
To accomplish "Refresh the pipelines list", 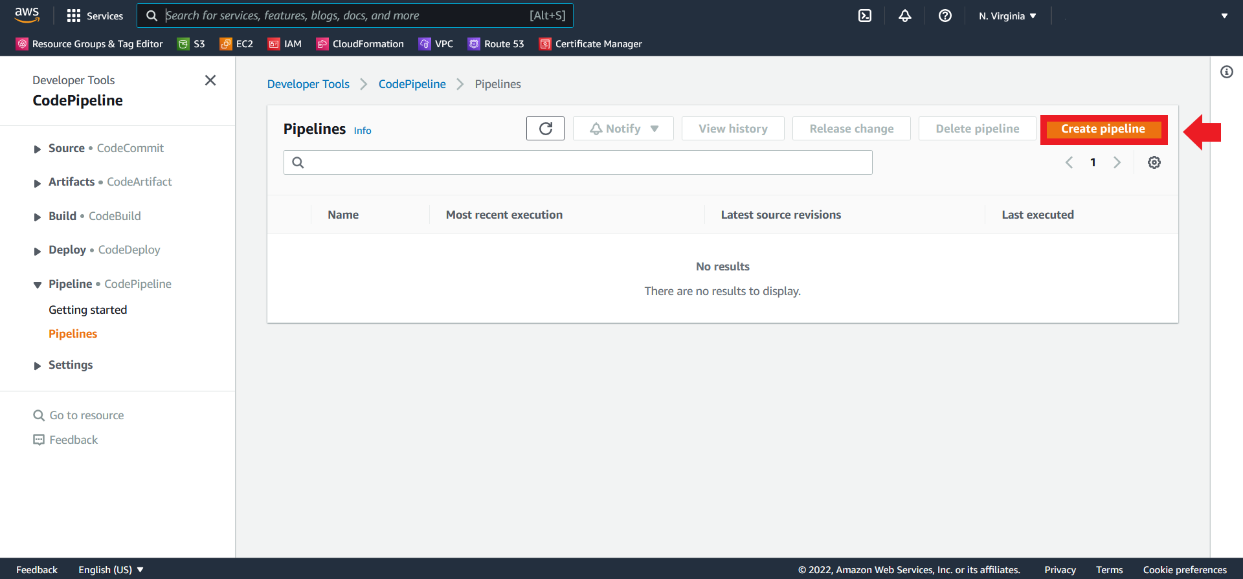I will [x=545, y=128].
